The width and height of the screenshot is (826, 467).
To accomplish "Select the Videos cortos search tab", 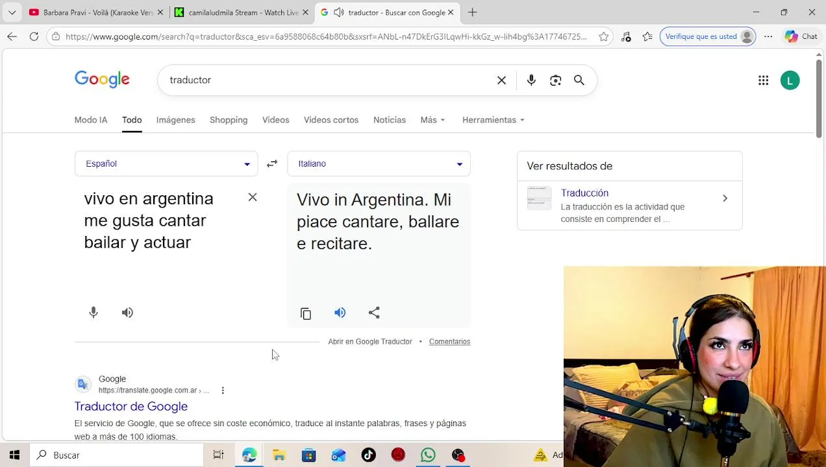I will 331,120.
